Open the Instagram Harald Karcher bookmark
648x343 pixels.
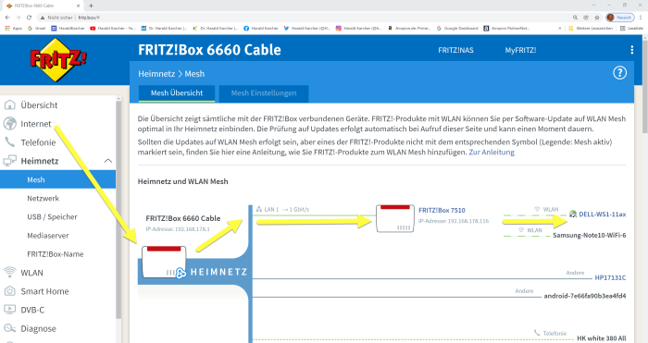coord(358,28)
